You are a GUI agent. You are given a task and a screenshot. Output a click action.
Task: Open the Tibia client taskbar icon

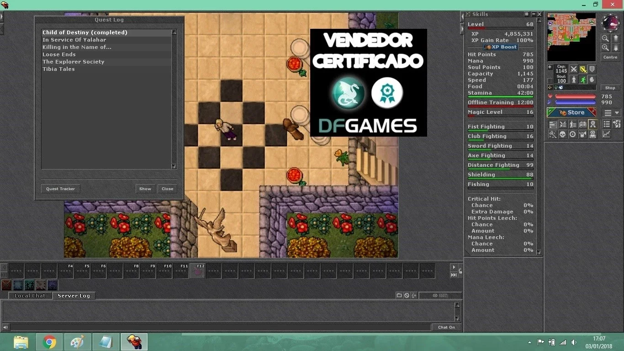(x=134, y=342)
